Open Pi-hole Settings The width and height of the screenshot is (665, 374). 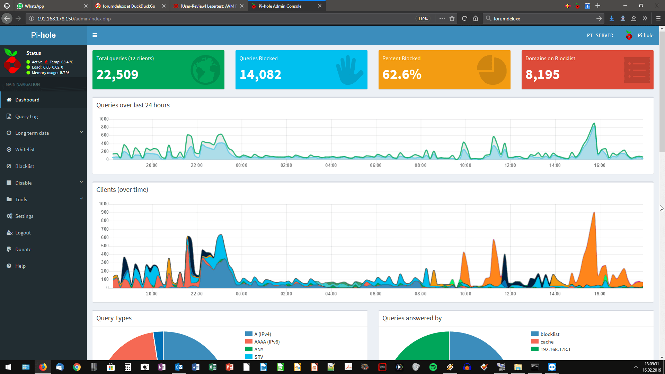coord(43,216)
